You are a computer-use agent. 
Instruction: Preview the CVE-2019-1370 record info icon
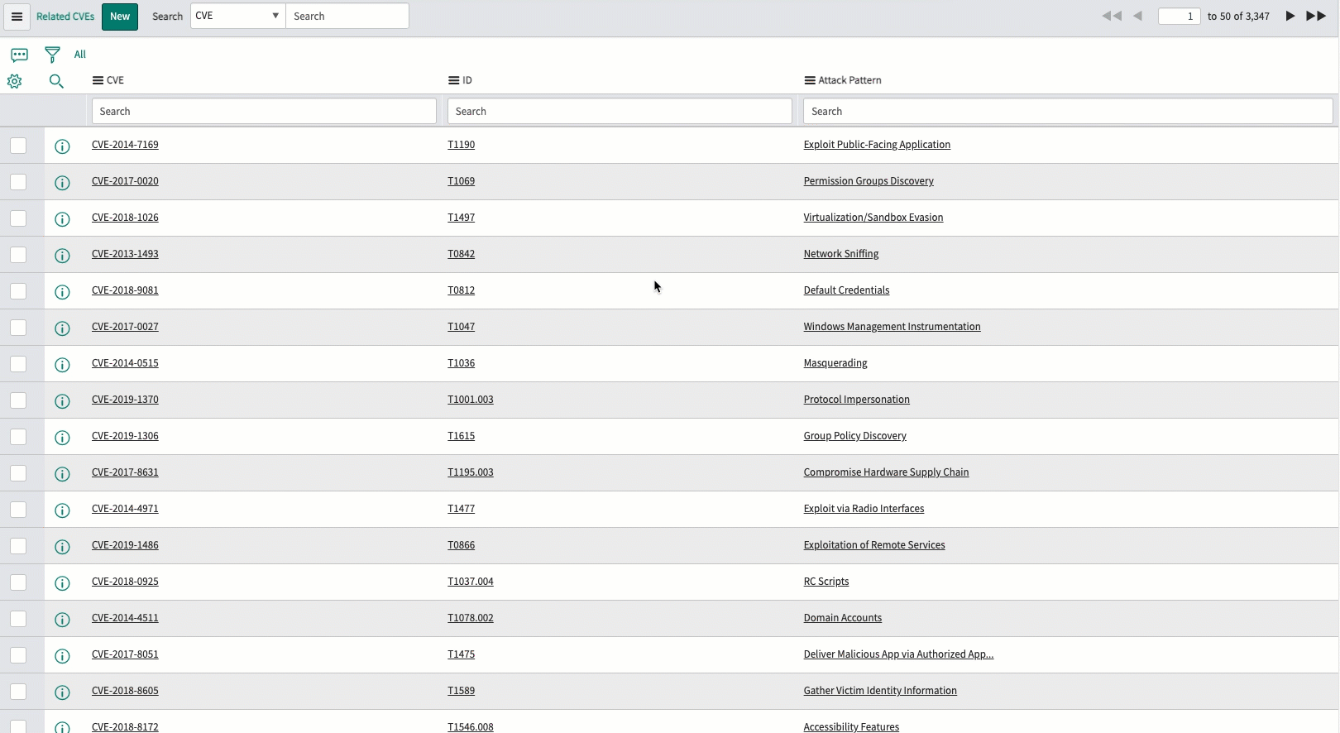pos(62,401)
